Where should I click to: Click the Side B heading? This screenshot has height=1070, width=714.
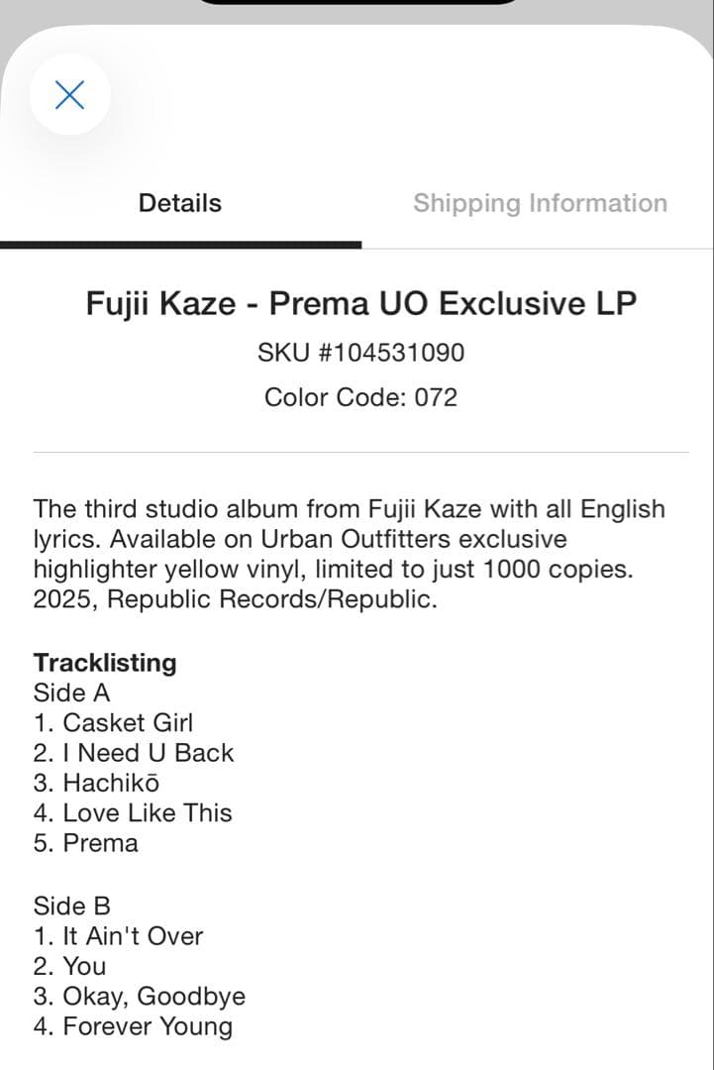point(71,905)
